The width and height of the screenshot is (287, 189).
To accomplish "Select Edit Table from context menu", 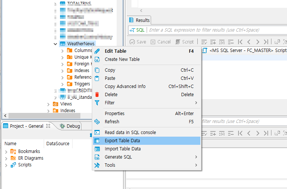I will click(x=147, y=51).
